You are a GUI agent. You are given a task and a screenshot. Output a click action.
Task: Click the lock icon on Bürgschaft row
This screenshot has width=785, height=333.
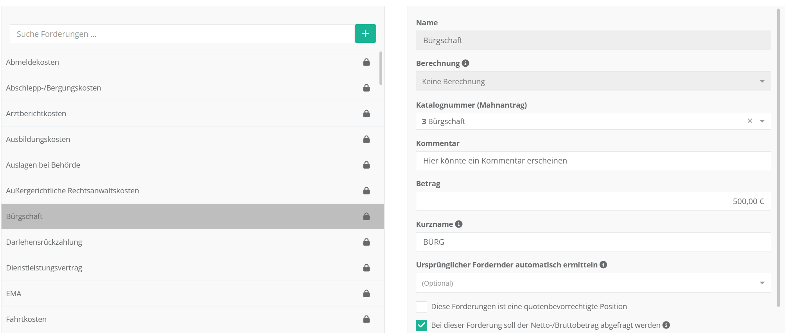click(x=366, y=216)
